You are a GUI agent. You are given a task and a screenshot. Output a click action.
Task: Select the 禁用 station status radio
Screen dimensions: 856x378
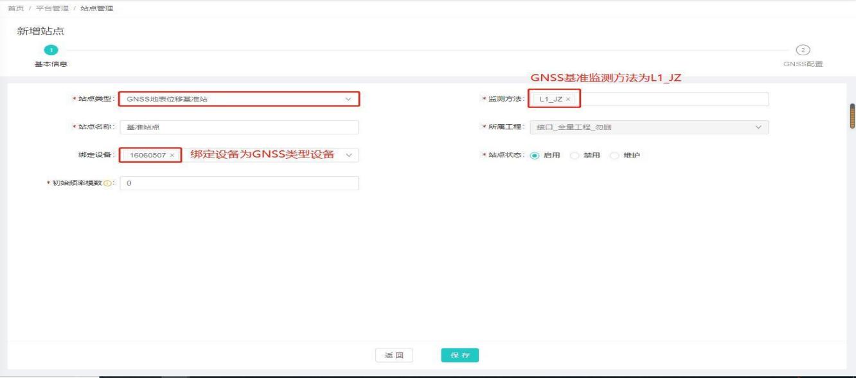(x=573, y=156)
